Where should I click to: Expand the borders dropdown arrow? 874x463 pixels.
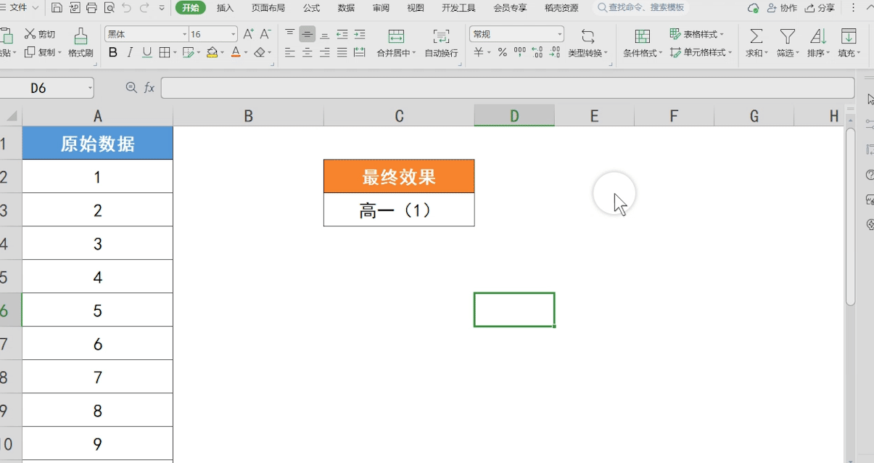pos(176,52)
